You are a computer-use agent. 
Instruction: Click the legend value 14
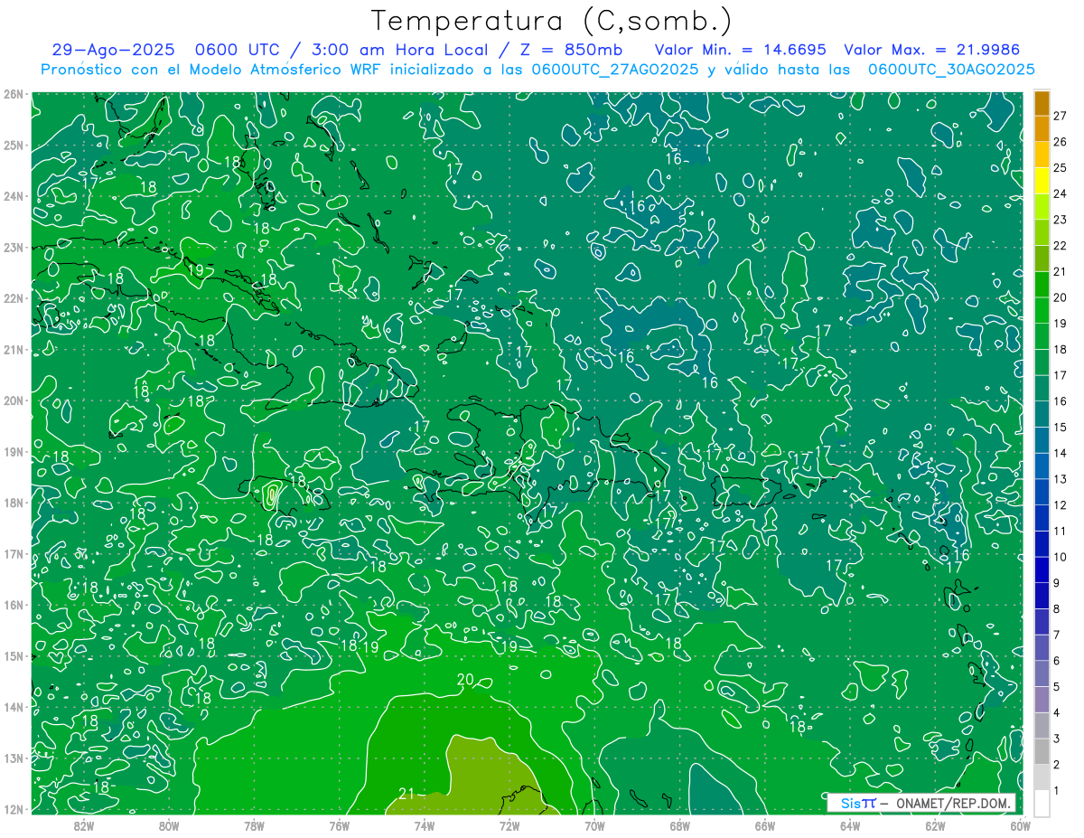[1060, 453]
